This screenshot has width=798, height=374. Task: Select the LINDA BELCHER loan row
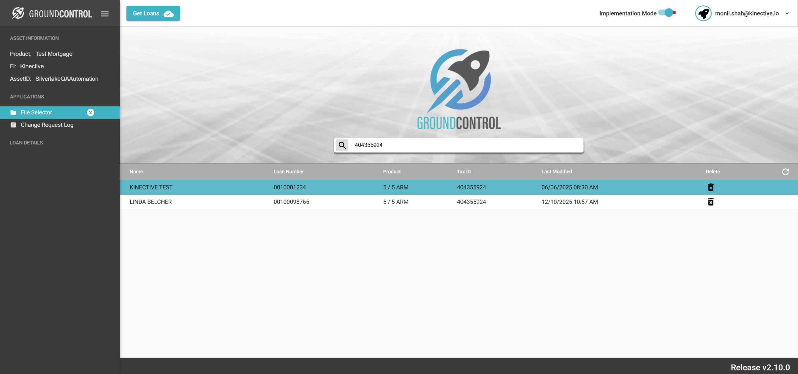coord(151,202)
